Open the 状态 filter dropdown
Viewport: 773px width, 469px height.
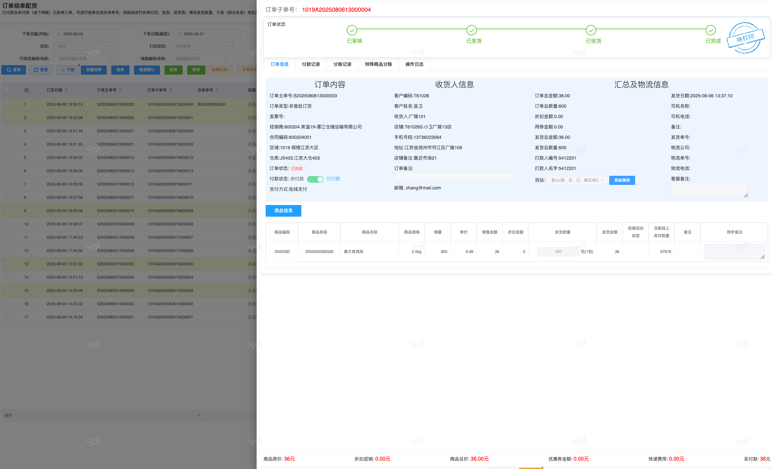(84, 46)
